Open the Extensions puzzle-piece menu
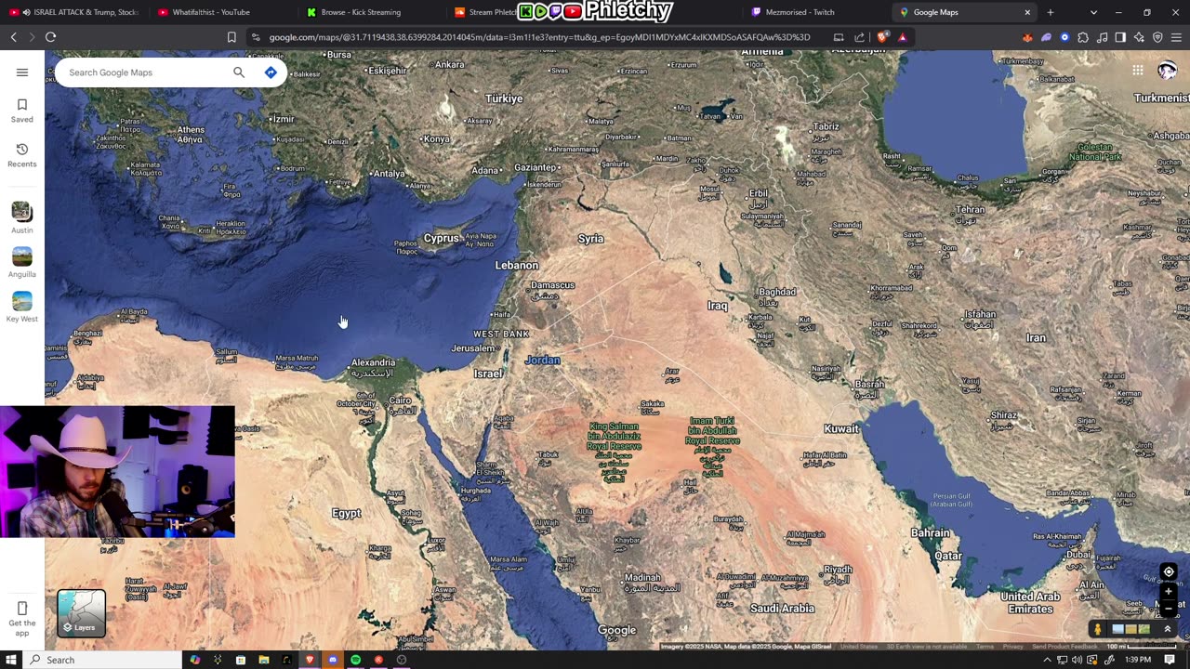Viewport: 1190px width, 669px height. [1083, 37]
